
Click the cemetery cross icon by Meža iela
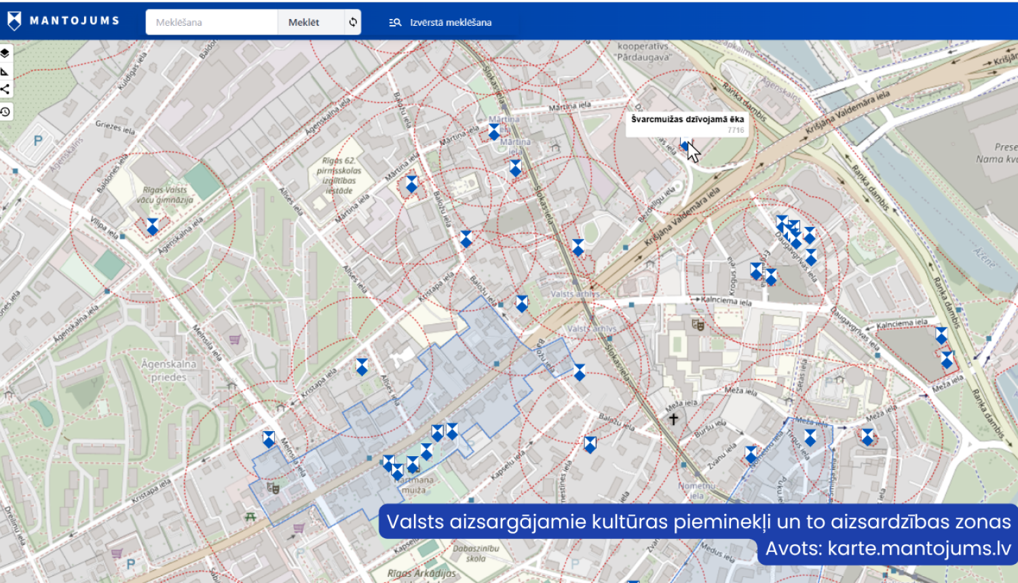[673, 419]
